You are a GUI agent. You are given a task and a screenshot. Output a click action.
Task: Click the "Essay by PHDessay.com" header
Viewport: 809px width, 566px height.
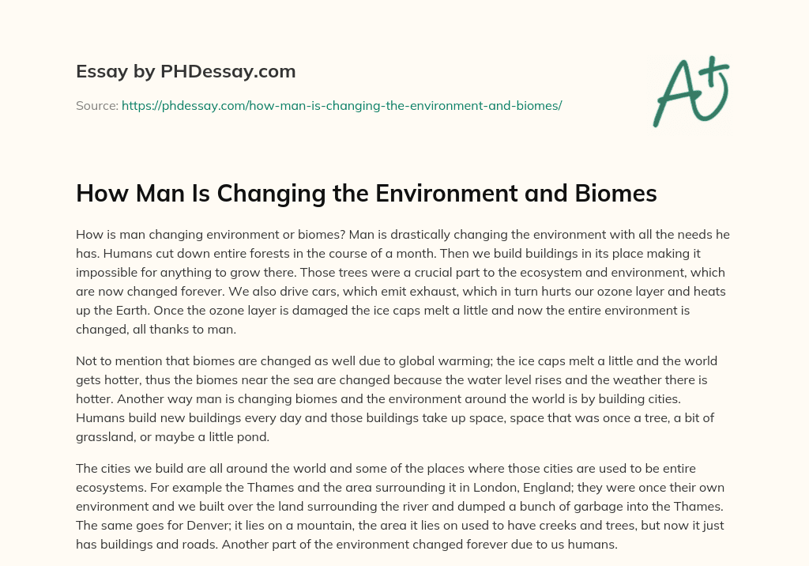tap(186, 72)
